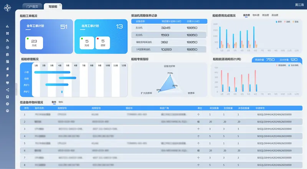Click the 扩大自修率 radar axis label
The height and width of the screenshot is (169, 307).
[147, 93]
